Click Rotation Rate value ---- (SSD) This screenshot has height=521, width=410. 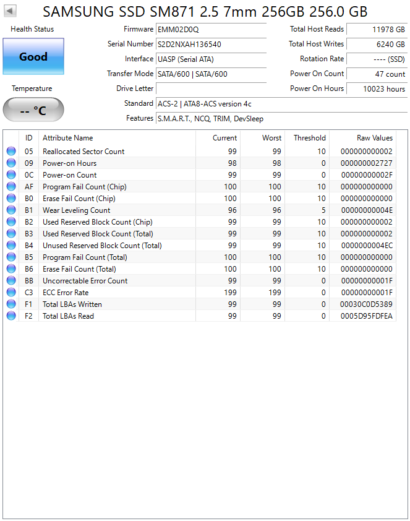point(377,59)
